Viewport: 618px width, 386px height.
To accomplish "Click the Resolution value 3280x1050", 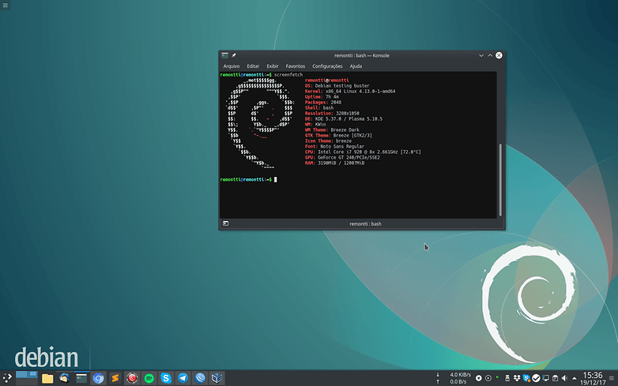I will coord(347,114).
